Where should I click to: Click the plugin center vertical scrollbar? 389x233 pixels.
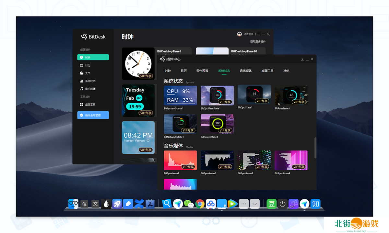tap(315, 148)
